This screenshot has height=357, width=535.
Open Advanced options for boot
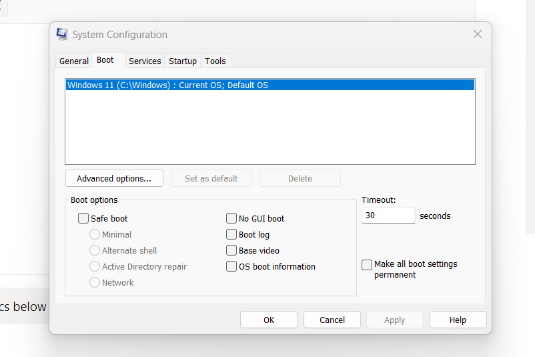(114, 179)
